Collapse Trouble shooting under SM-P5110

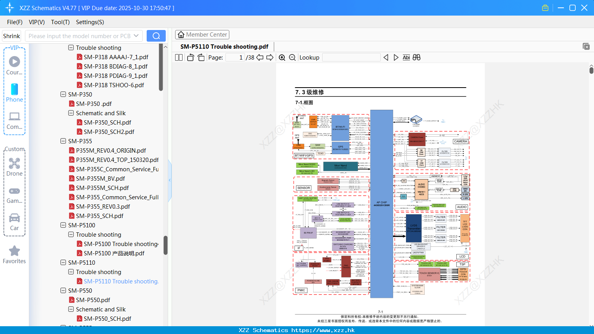[x=71, y=272]
